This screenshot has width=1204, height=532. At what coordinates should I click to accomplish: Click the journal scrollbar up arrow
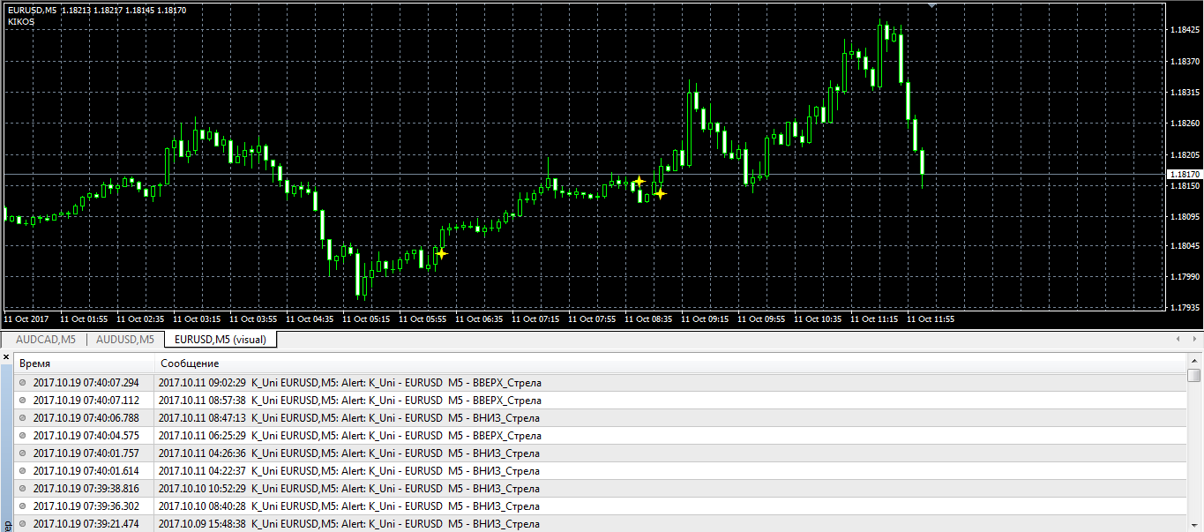point(1194,361)
